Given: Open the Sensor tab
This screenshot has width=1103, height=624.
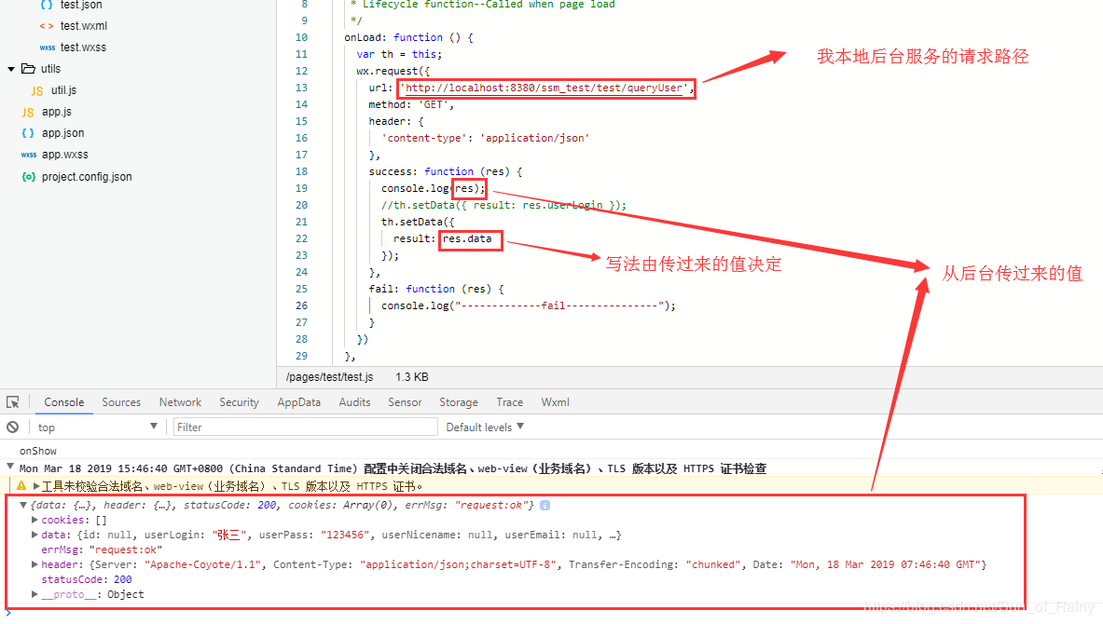Looking at the screenshot, I should 405,402.
